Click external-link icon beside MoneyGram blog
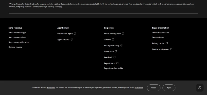The image size is (207, 95). [x=121, y=45]
